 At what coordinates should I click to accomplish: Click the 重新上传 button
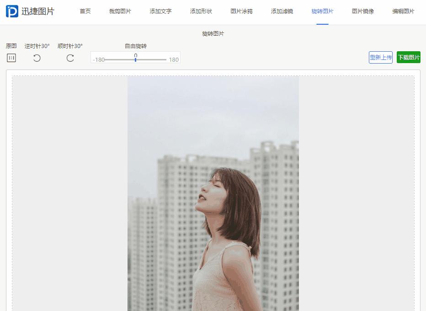tap(381, 57)
